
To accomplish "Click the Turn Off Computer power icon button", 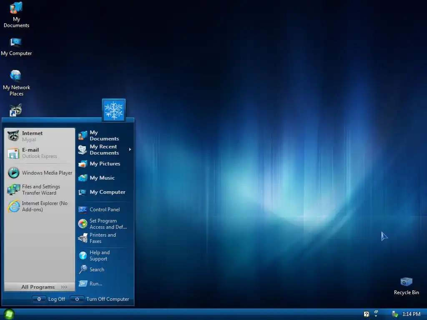I will point(77,299).
